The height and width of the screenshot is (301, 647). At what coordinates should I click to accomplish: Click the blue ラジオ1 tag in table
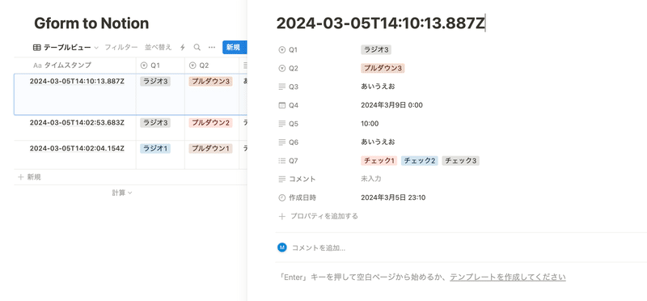tap(155, 148)
